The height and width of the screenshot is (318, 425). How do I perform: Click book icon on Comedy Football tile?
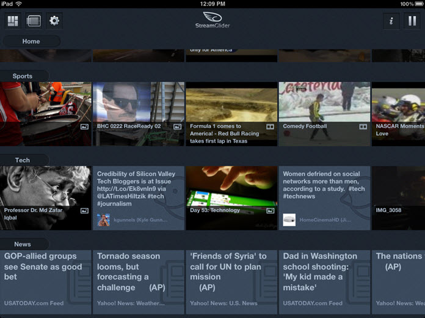click(x=363, y=127)
